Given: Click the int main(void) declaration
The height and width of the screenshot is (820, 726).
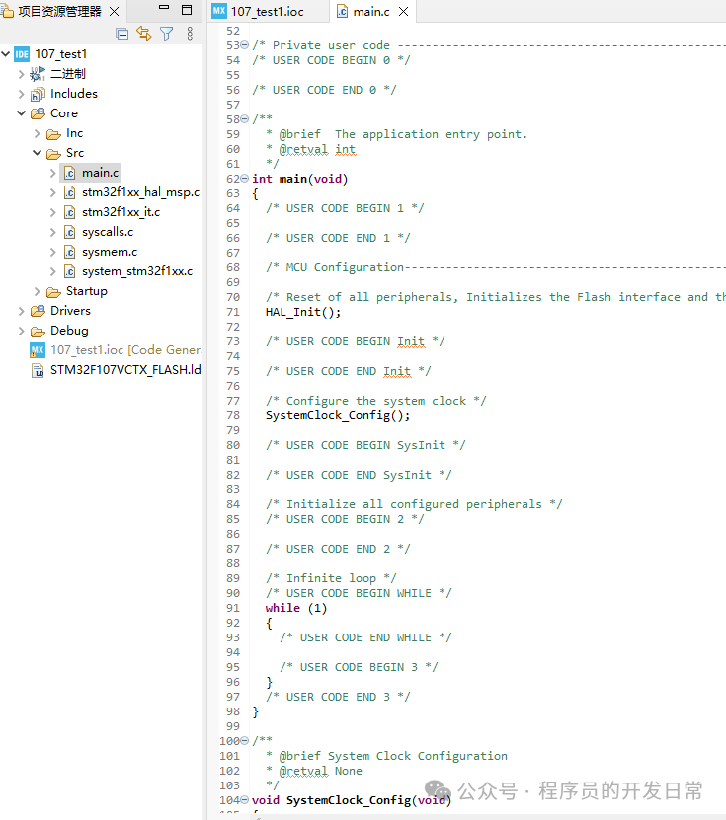Looking at the screenshot, I should pyautogui.click(x=299, y=179).
